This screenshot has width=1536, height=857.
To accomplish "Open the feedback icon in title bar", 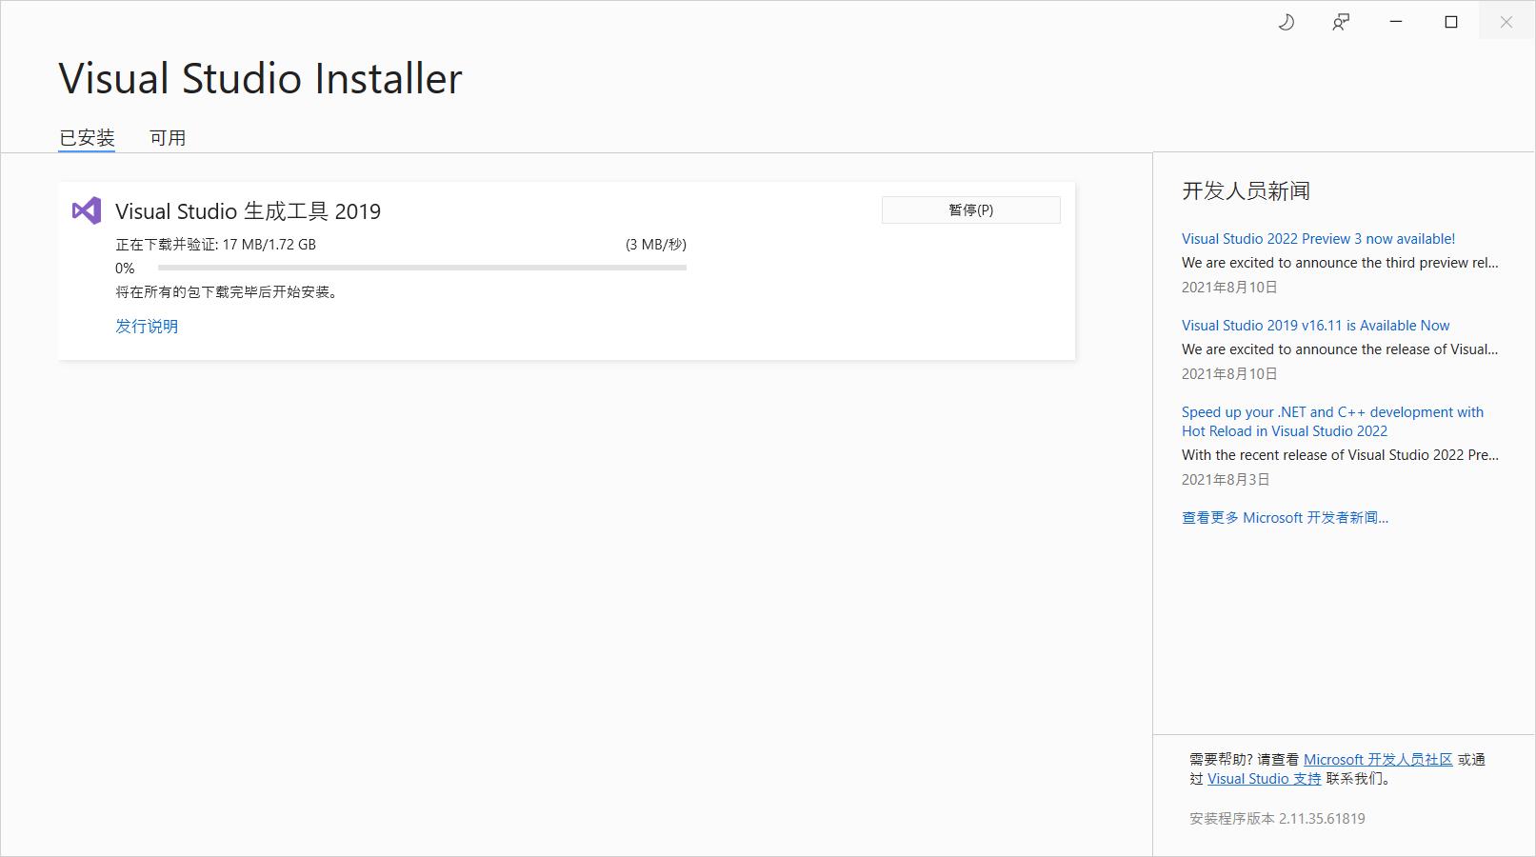I will tap(1341, 22).
